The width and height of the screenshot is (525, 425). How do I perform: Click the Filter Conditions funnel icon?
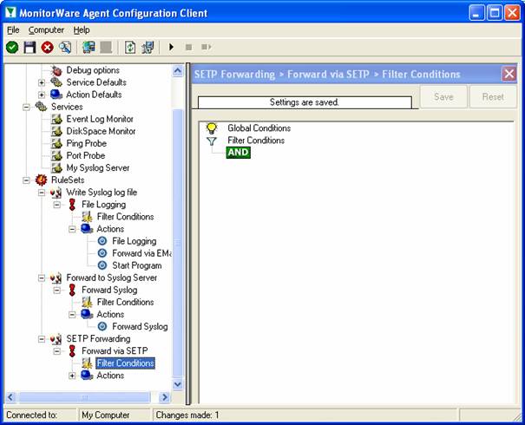pos(212,141)
